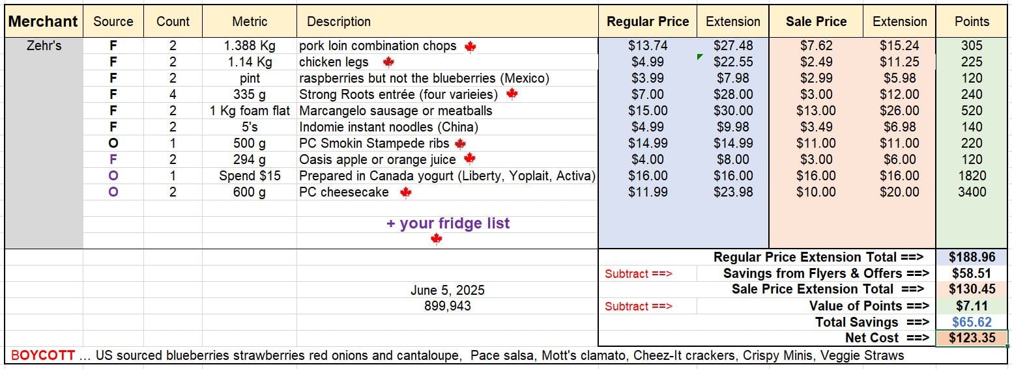Select the Sale Price column header
Screen dimensions: 1012x369
[816, 21]
